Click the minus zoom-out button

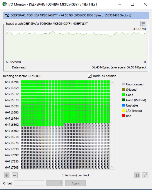pyautogui.click(x=15, y=175)
